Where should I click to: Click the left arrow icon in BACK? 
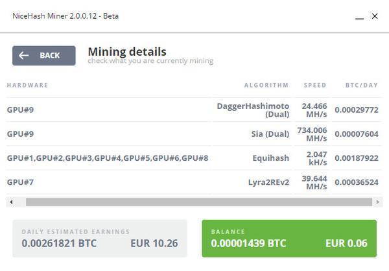(24, 55)
